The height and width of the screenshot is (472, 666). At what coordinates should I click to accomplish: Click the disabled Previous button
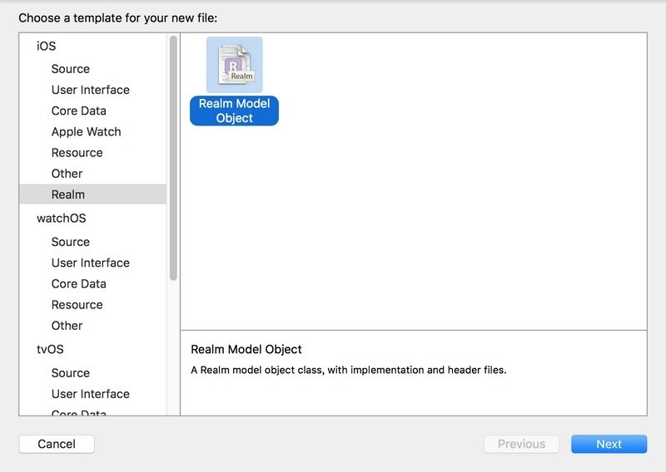521,444
